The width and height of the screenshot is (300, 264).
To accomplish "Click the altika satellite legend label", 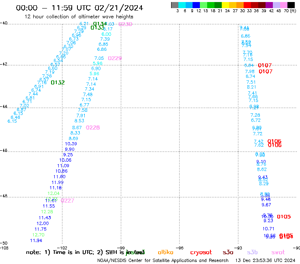I will [x=165, y=252].
